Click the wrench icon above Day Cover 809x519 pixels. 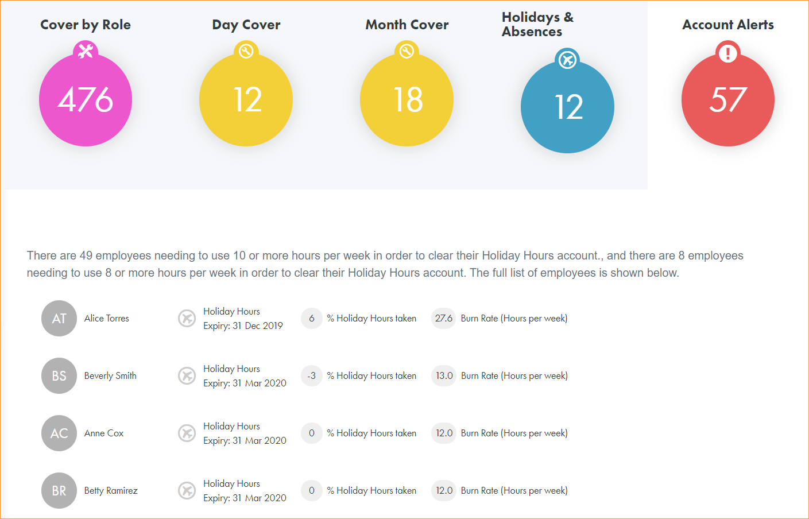click(x=246, y=51)
